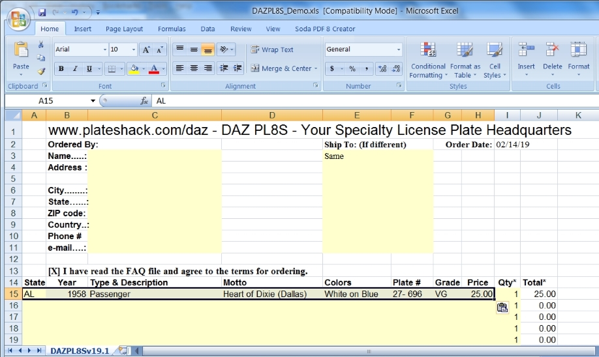Switch to the Page Layout tab
Screen dimensions: 599x357
pyautogui.click(x=124, y=29)
